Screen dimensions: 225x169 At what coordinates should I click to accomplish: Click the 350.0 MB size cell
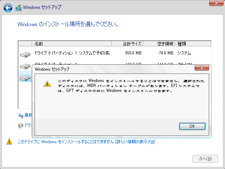pyautogui.click(x=133, y=53)
